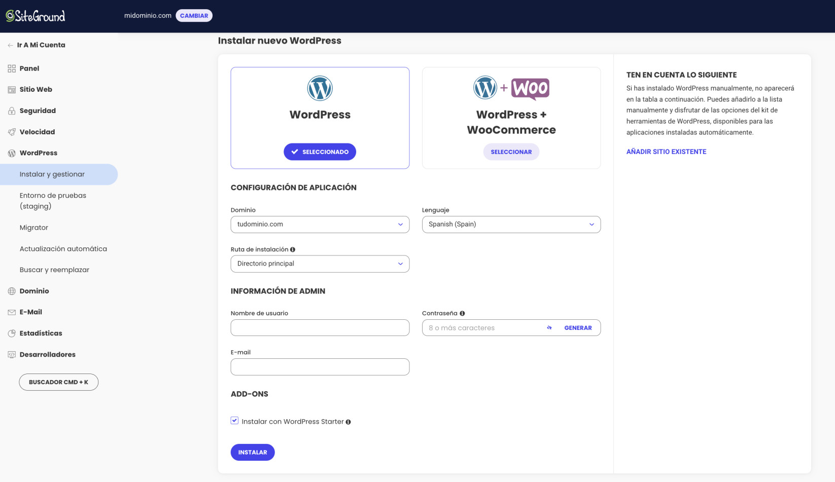
Task: Click the CAMBIAR domain button
Action: pyautogui.click(x=194, y=16)
